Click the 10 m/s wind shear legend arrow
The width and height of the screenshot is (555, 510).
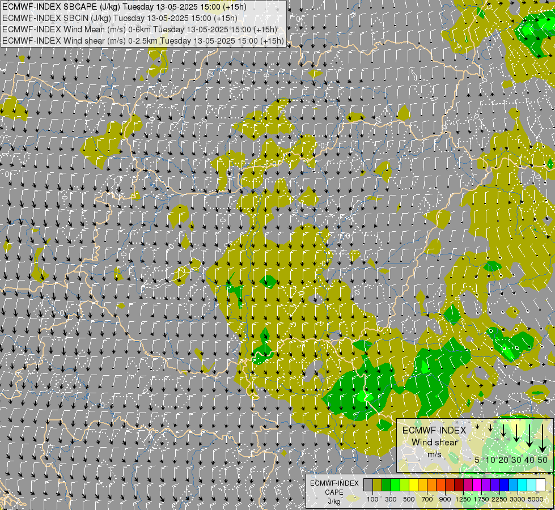click(490, 428)
